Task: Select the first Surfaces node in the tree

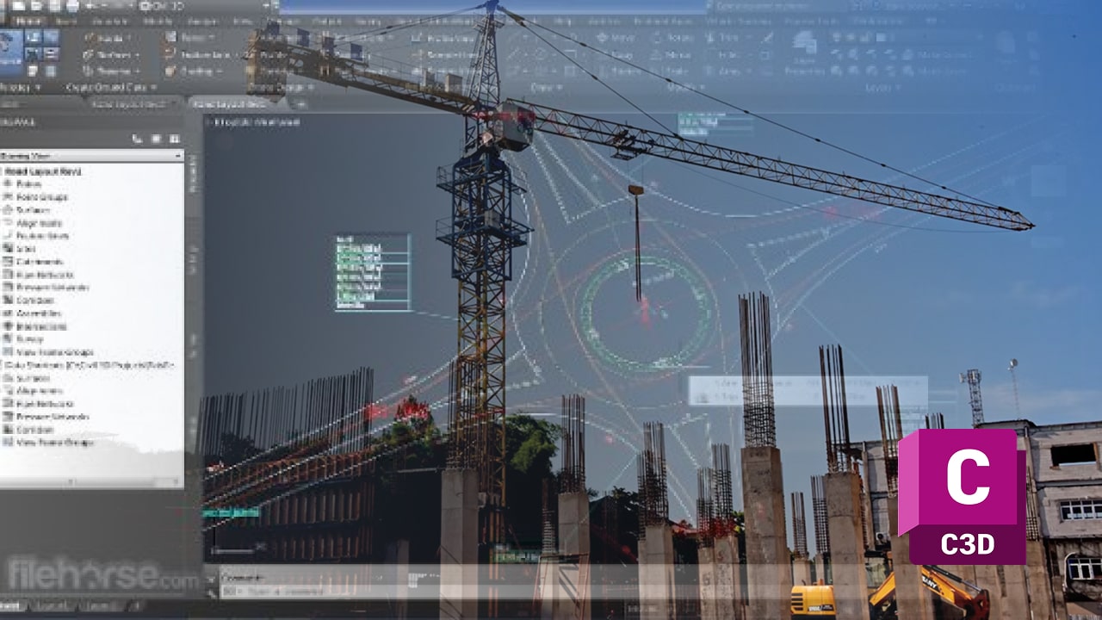Action: point(33,210)
